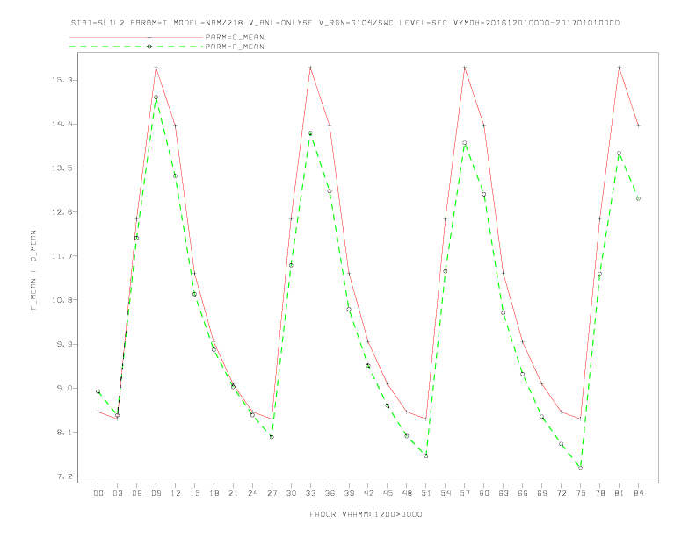Click the y-axis value 15.3

62,80
